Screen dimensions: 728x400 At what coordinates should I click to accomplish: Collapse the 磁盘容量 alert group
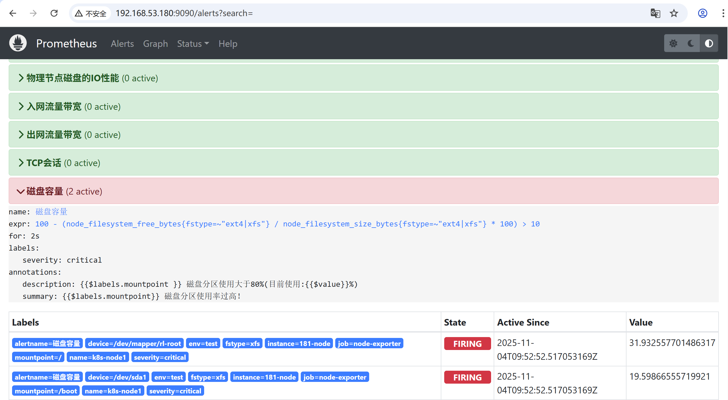[45, 191]
